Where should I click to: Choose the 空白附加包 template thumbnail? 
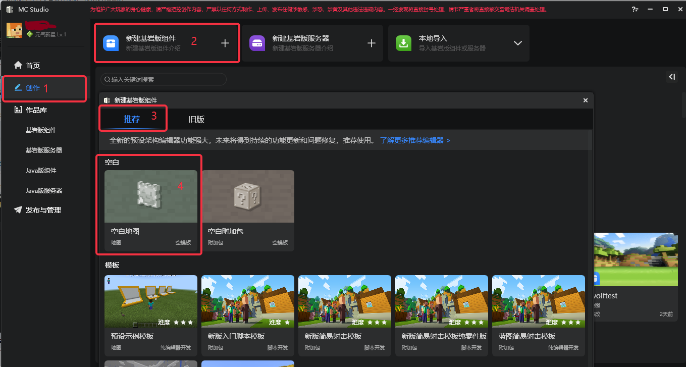coord(248,196)
